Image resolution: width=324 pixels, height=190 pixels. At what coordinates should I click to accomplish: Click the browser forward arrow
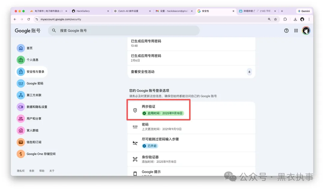22,19
